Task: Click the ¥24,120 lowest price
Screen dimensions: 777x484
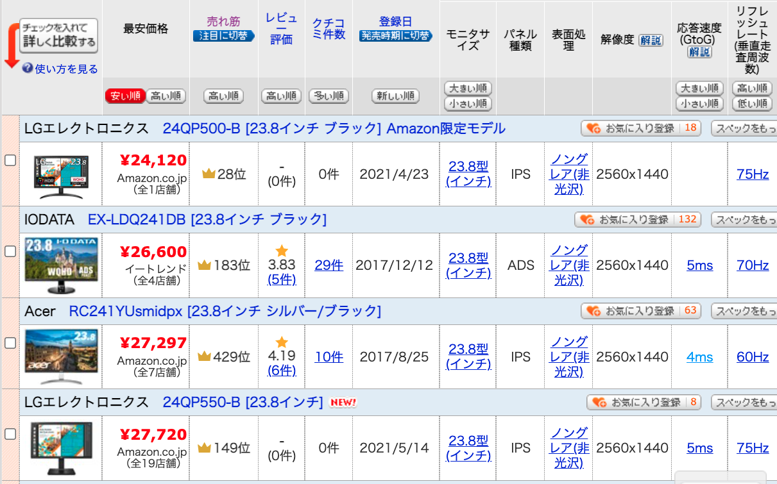Action: pyautogui.click(x=153, y=160)
